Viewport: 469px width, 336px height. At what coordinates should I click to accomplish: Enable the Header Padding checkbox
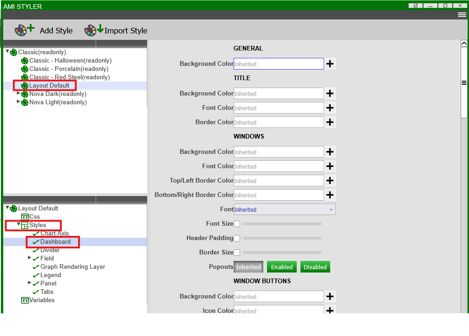coord(237,238)
